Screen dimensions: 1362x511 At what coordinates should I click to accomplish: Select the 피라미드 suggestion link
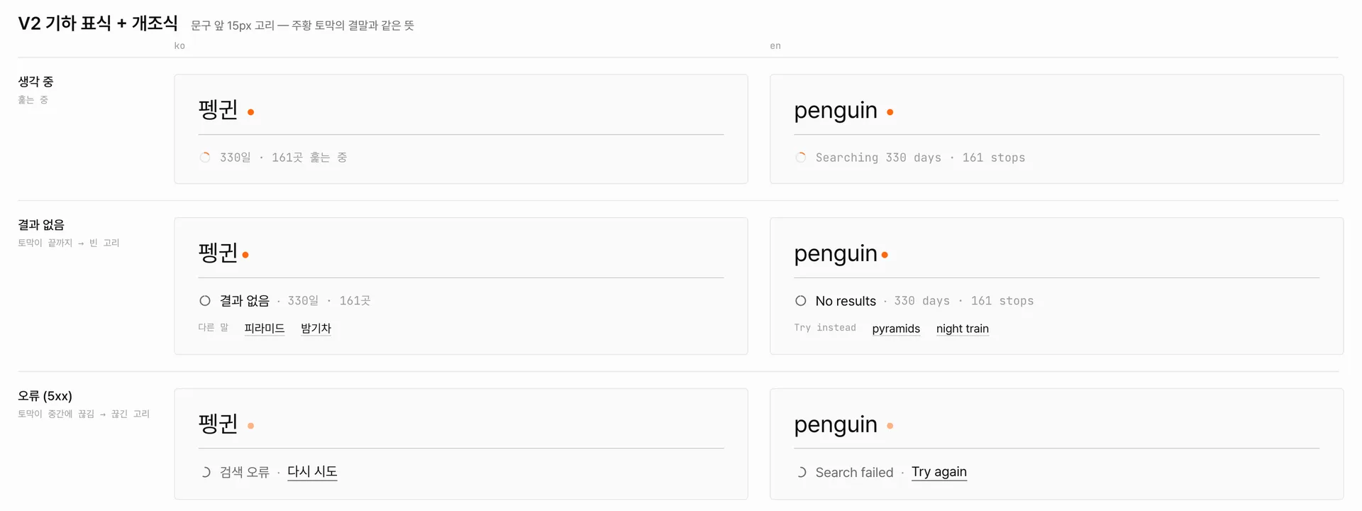click(265, 329)
